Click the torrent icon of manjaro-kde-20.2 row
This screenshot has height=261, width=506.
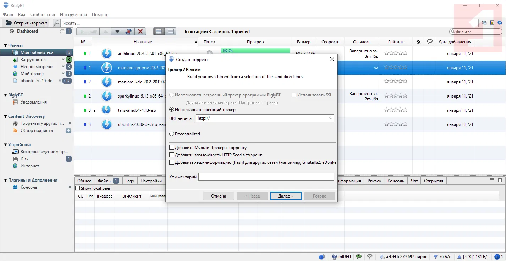coord(107,82)
